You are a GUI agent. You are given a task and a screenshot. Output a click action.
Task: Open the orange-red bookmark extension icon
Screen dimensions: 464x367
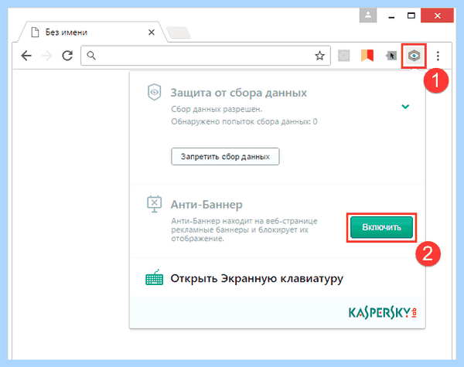coord(367,56)
